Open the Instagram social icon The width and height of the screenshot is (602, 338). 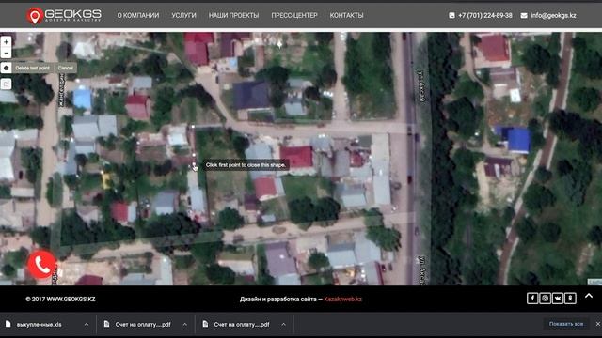pyautogui.click(x=545, y=299)
